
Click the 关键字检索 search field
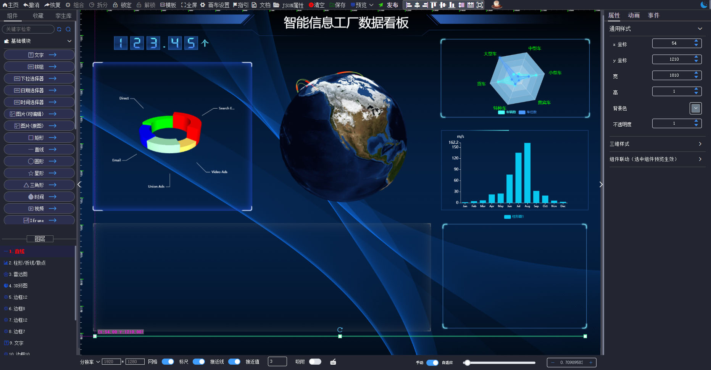pos(28,29)
